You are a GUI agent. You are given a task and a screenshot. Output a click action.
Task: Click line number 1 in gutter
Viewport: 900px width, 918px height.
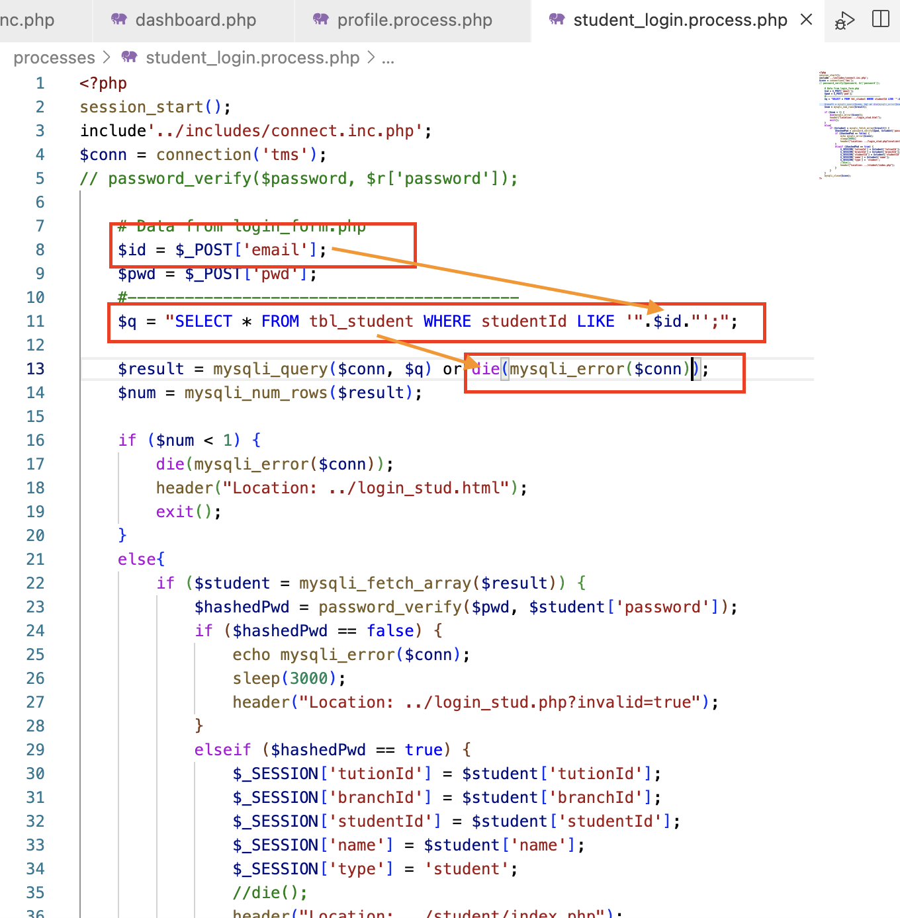tap(40, 83)
